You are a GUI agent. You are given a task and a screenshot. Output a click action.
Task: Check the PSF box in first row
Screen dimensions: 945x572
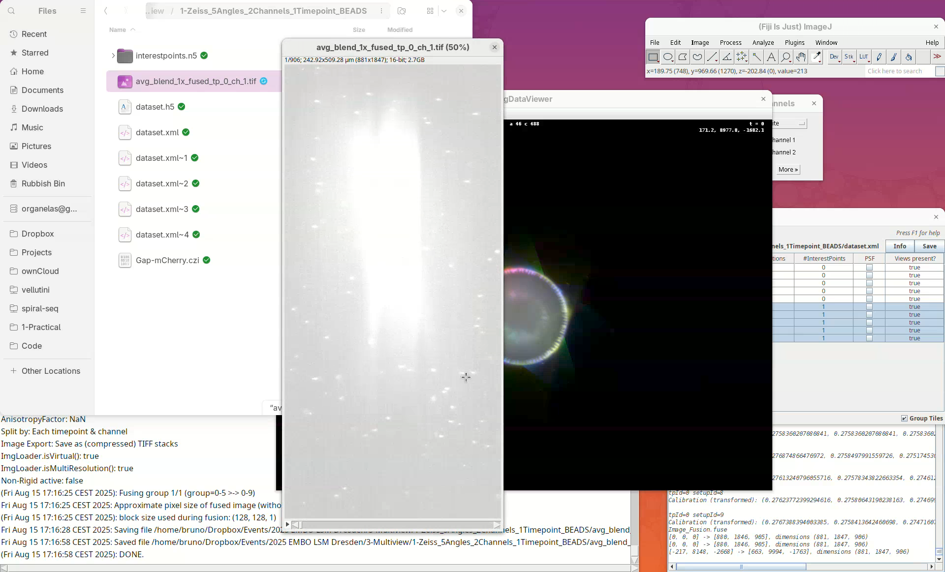869,268
